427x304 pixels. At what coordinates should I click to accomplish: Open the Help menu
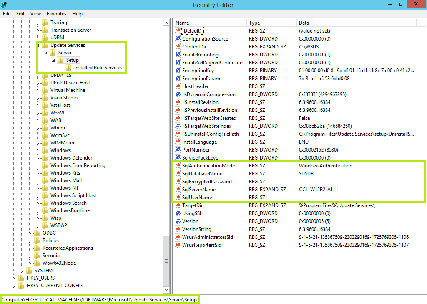click(77, 14)
